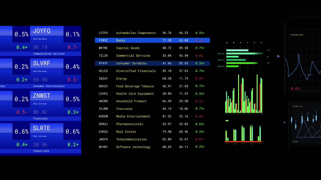Screen dimensions: 321x180
Task: Select the highlighted Banks row
Action: tap(152, 40)
